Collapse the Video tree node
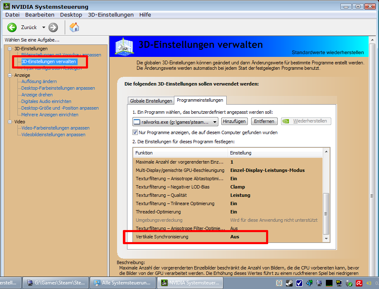This screenshot has height=289, width=379. pyautogui.click(x=10, y=122)
